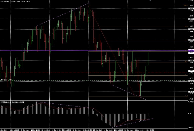
Task: Click the purple price tag on the price axis
Action: point(191,51)
